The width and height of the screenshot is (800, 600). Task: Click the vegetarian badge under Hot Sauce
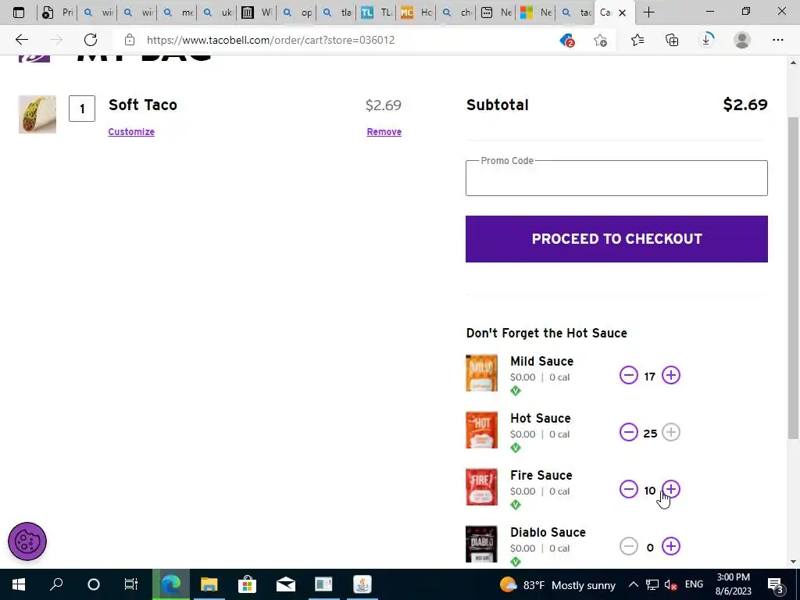point(516,448)
